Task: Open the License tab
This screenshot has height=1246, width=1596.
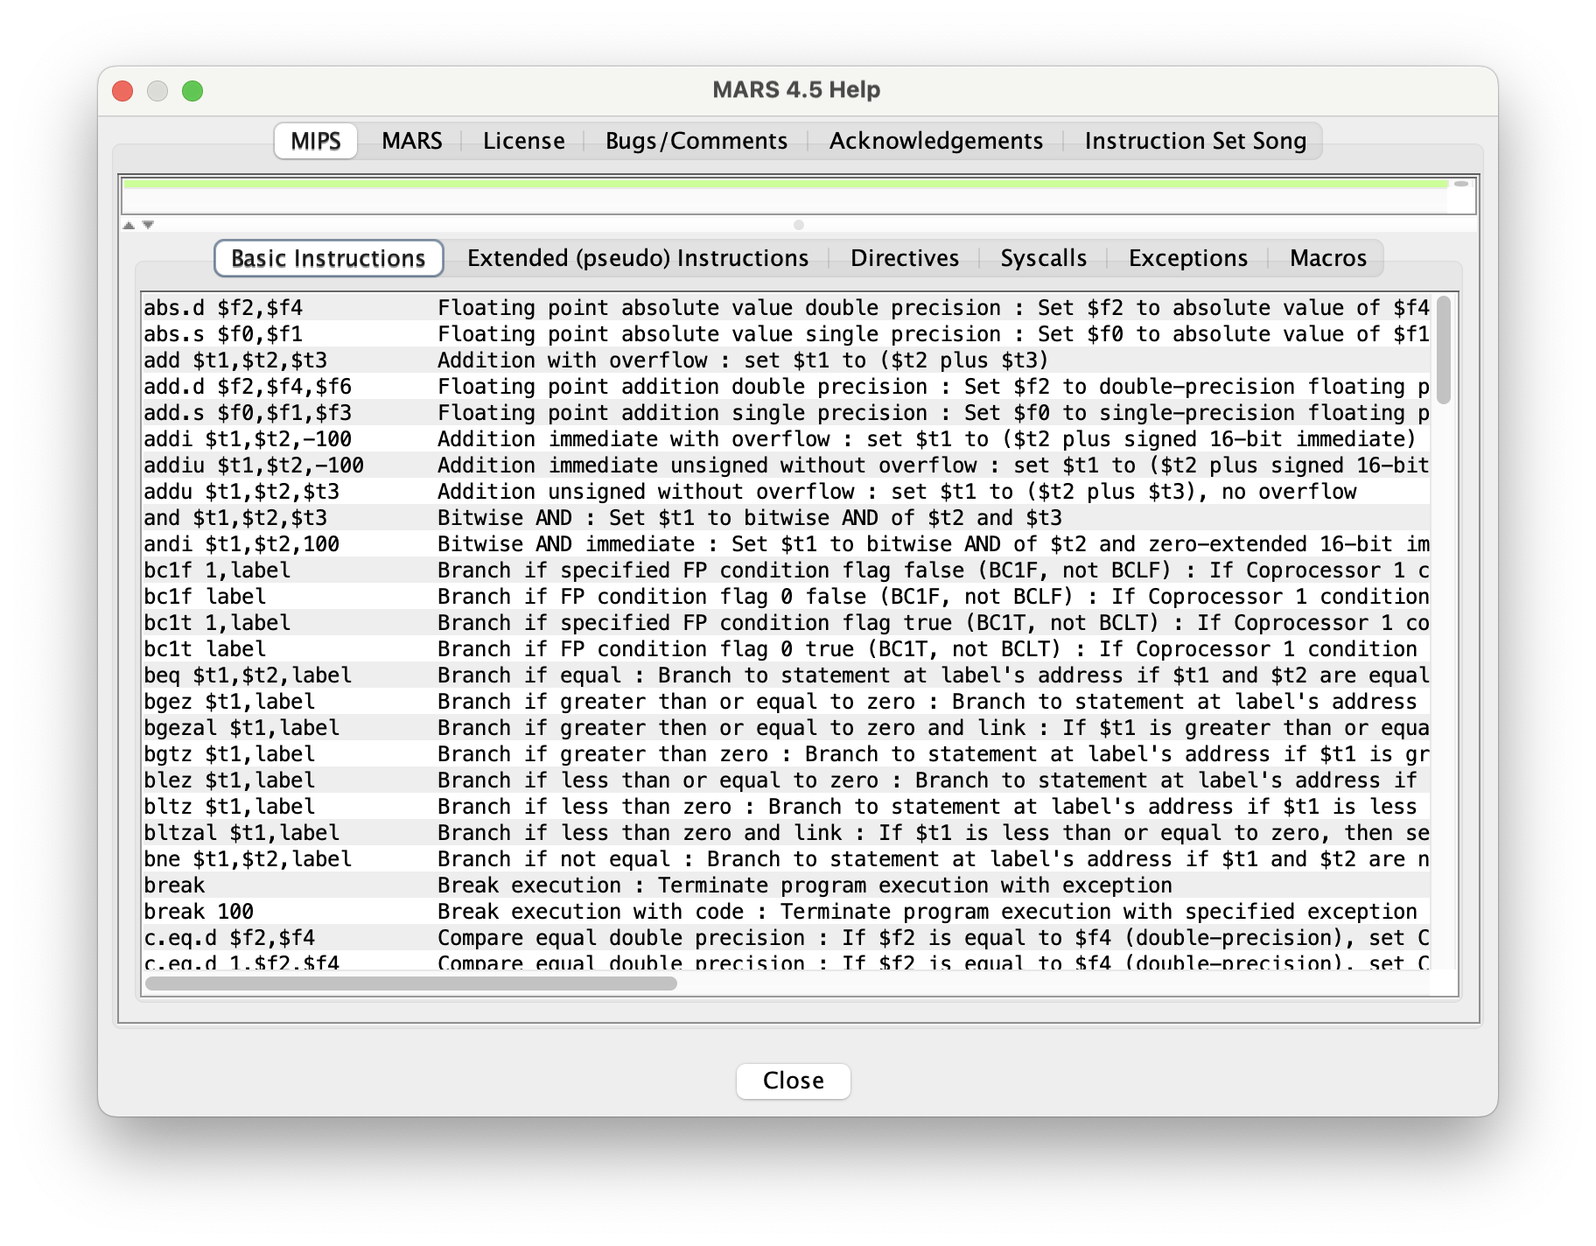Action: coord(523,141)
